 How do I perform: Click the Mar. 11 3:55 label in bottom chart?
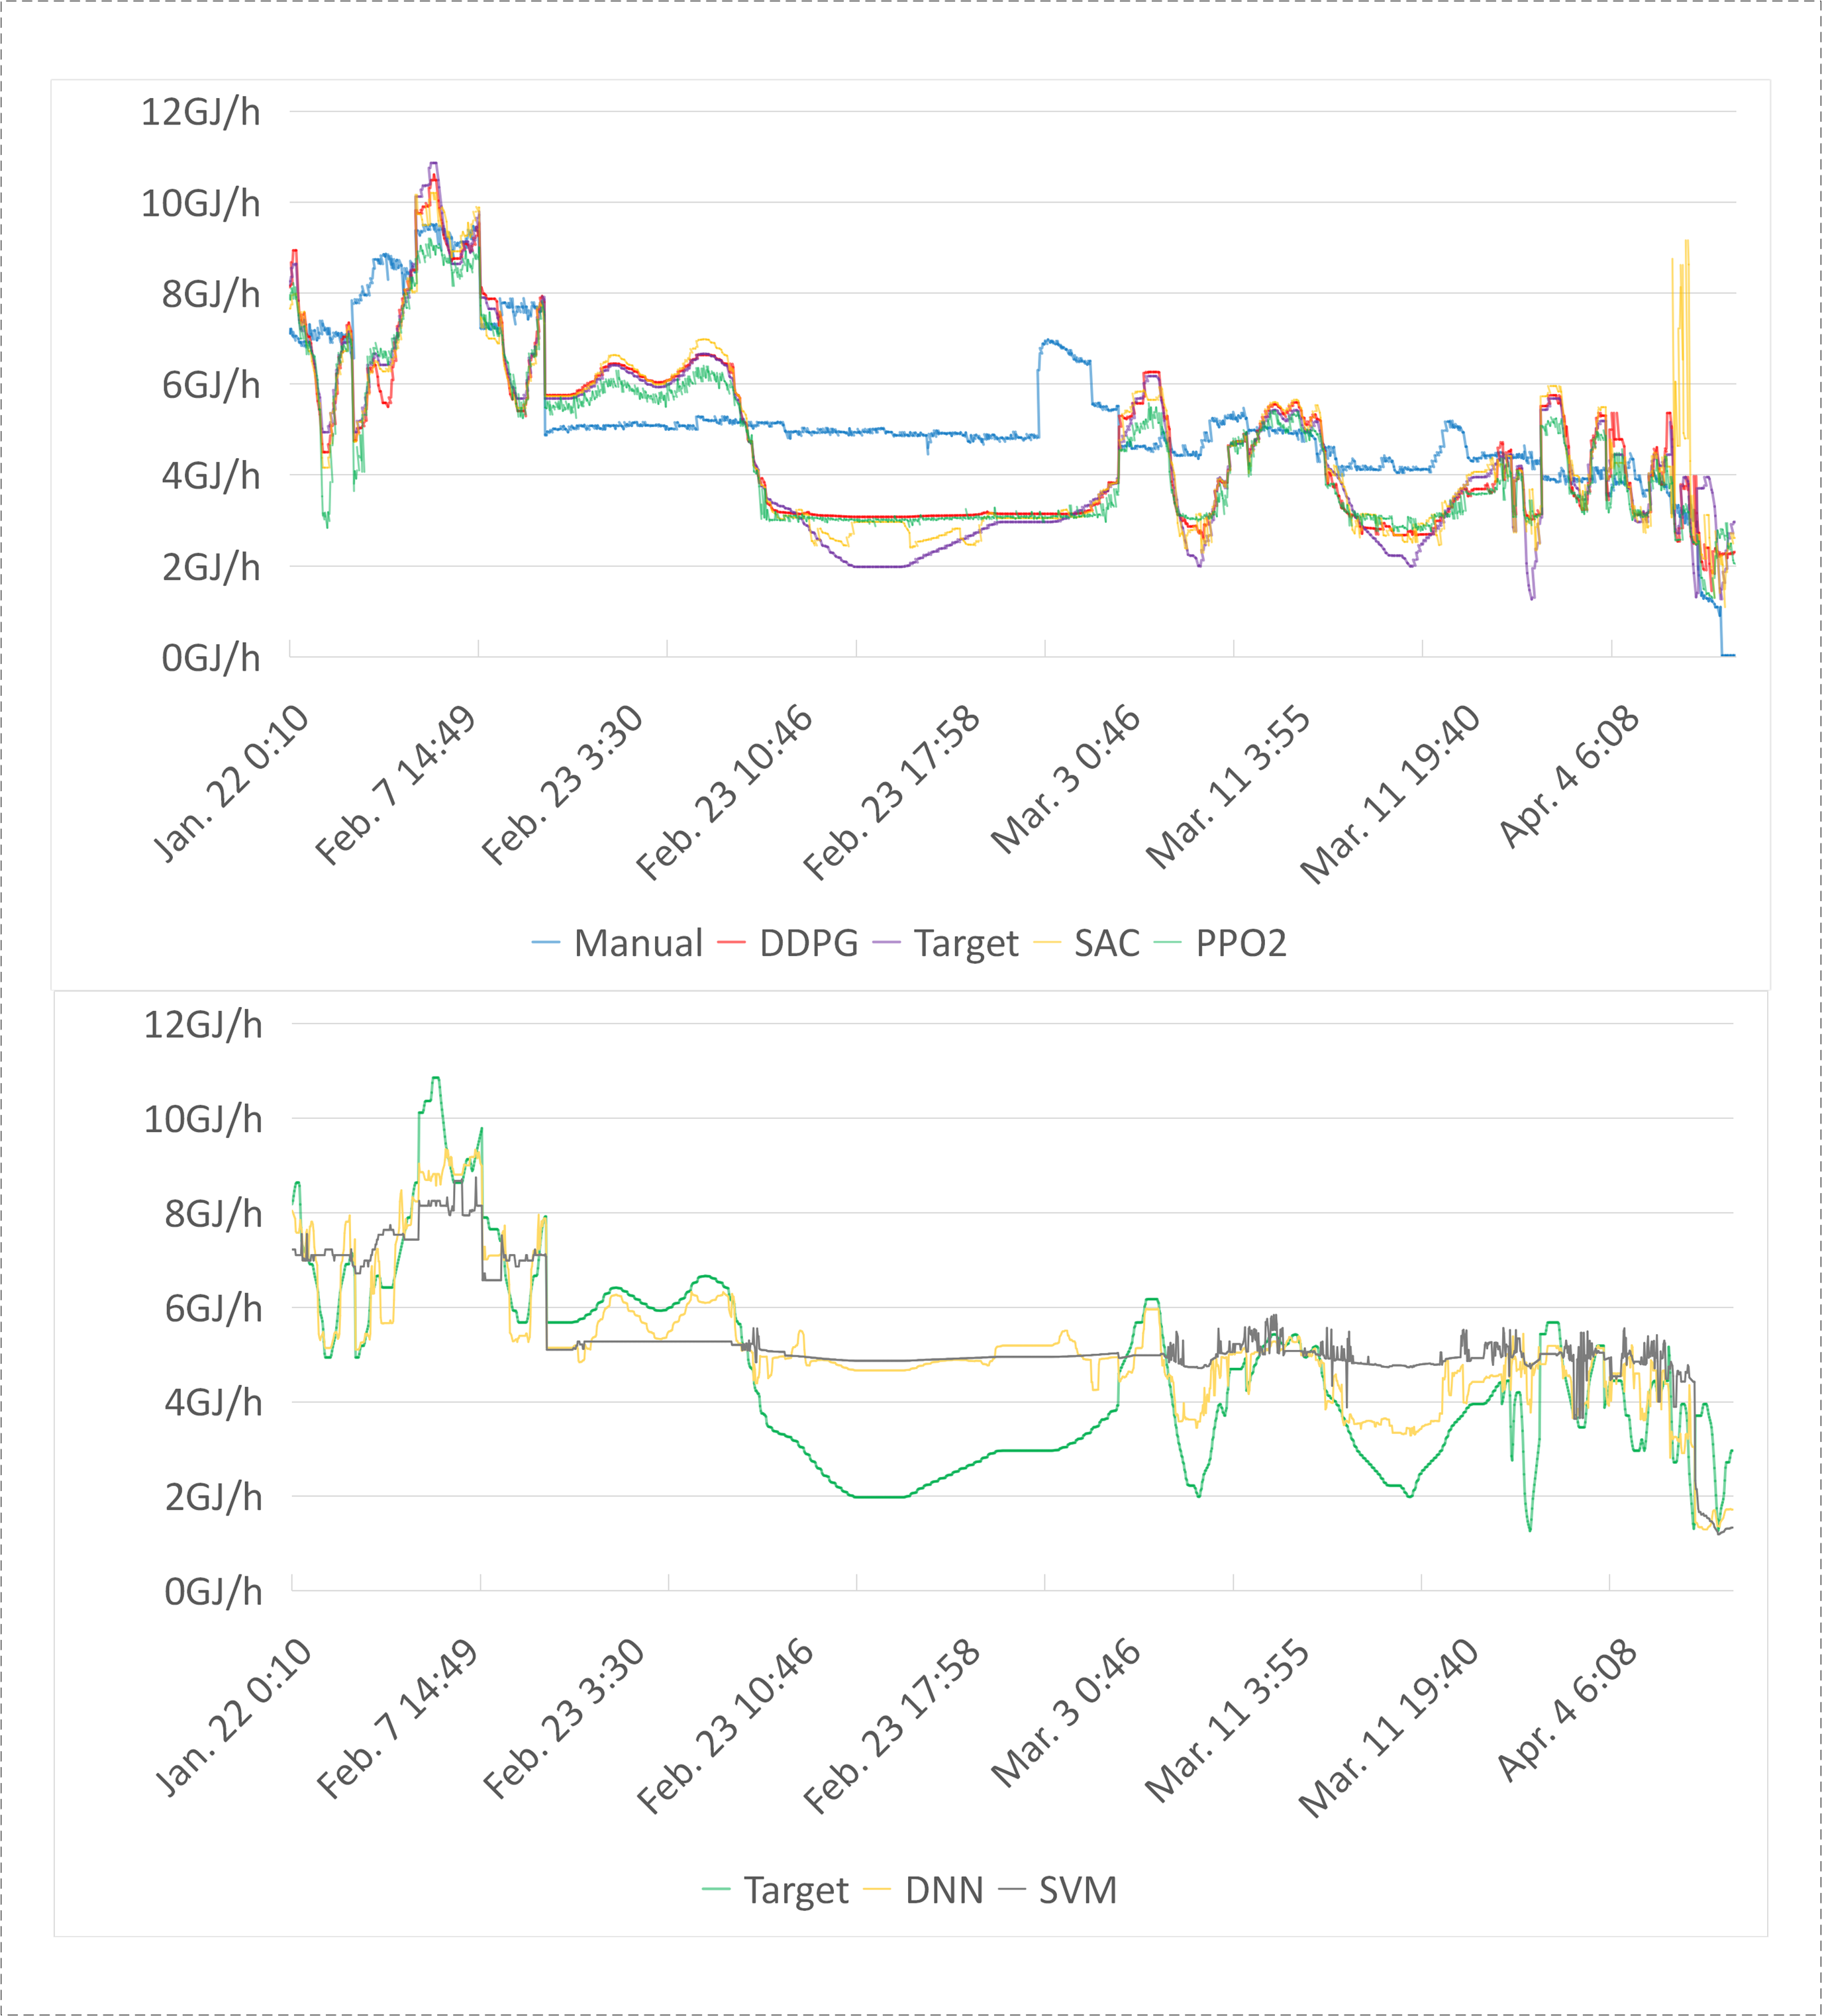[1227, 1722]
